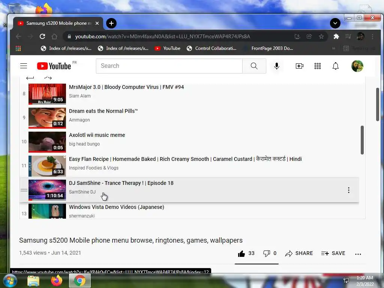The width and height of the screenshot is (384, 288).
Task: Click the Chrome profile avatar in the toolbar
Action: tap(360, 36)
